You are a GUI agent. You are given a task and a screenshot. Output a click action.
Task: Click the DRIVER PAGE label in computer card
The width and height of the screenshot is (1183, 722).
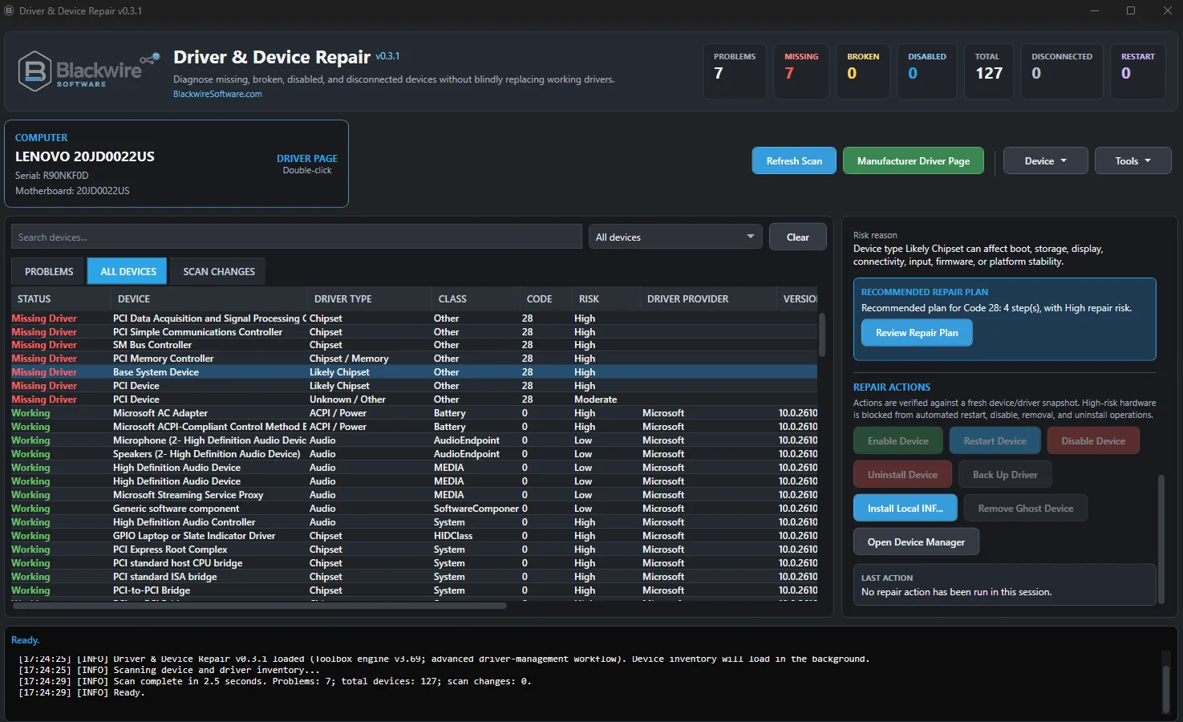point(307,158)
